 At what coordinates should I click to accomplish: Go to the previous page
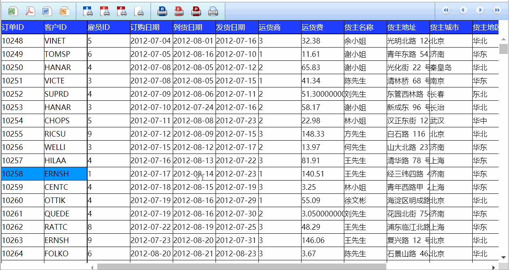pyautogui.click(x=463, y=10)
